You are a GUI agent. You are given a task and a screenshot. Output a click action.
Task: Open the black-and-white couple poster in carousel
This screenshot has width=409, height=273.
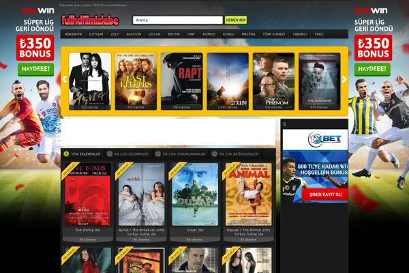[x=90, y=81]
